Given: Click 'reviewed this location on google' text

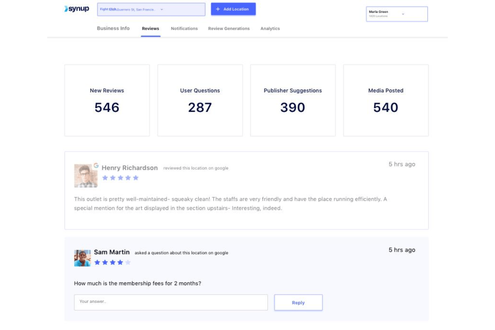Looking at the screenshot, I should point(196,168).
